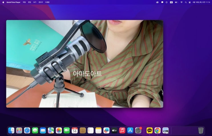Open Messages from the Dock
This screenshot has width=212, height=136.
(35, 130)
